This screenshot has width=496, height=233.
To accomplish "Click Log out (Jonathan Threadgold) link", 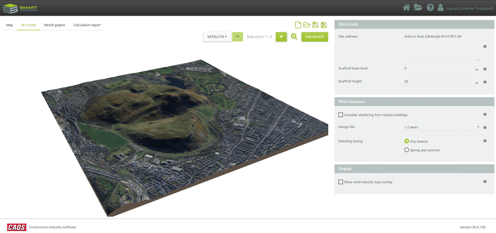I will pos(470,8).
